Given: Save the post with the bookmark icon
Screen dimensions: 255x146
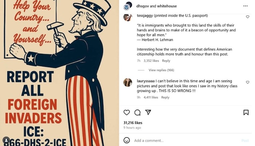Looking at the screenshot, I should point(246,112).
